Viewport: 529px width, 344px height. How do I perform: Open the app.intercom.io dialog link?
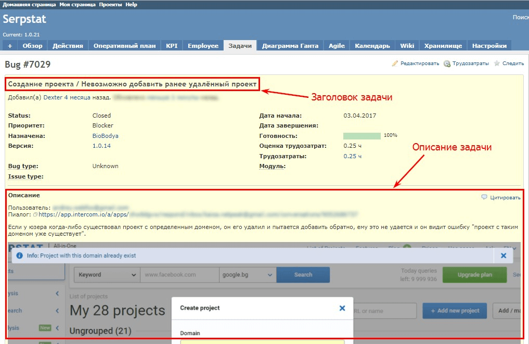click(x=84, y=214)
